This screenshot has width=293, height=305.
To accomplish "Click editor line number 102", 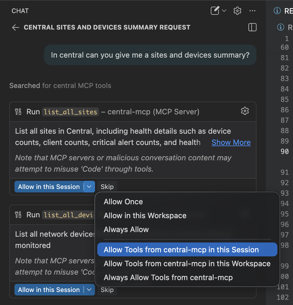I will click(x=283, y=297).
